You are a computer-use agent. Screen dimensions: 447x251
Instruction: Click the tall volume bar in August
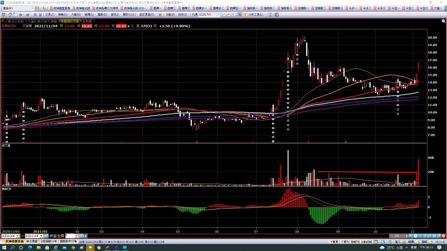click(288, 168)
